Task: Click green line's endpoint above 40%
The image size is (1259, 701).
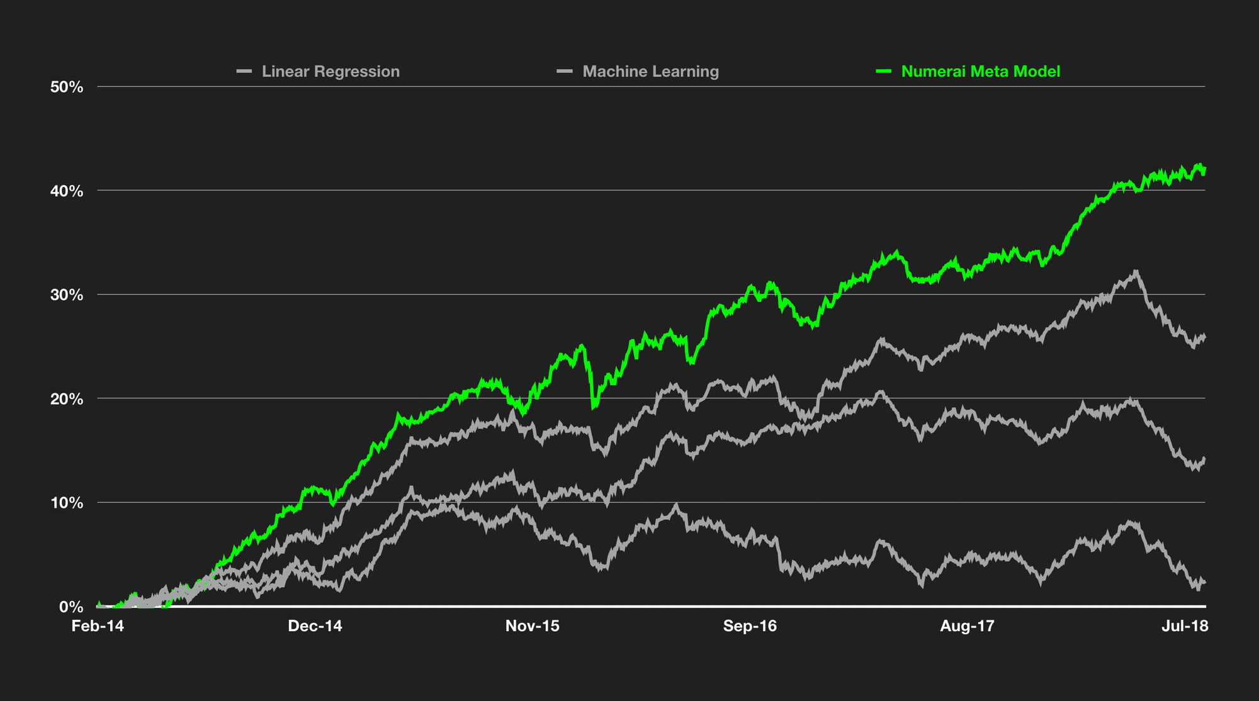Action: tap(1204, 170)
